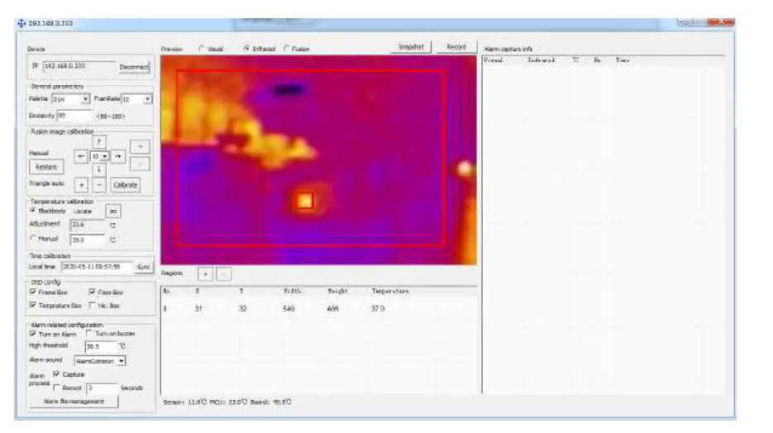Click the Local time field
Viewport: 773px width, 433px height.
[x=97, y=267]
